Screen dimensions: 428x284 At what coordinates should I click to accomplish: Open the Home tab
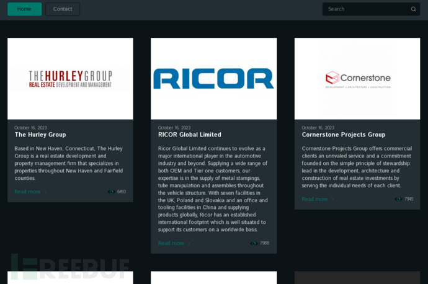point(25,9)
